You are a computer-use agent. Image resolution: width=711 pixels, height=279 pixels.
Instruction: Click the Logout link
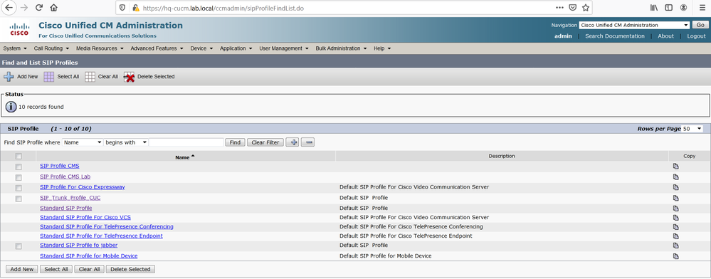(x=696, y=36)
